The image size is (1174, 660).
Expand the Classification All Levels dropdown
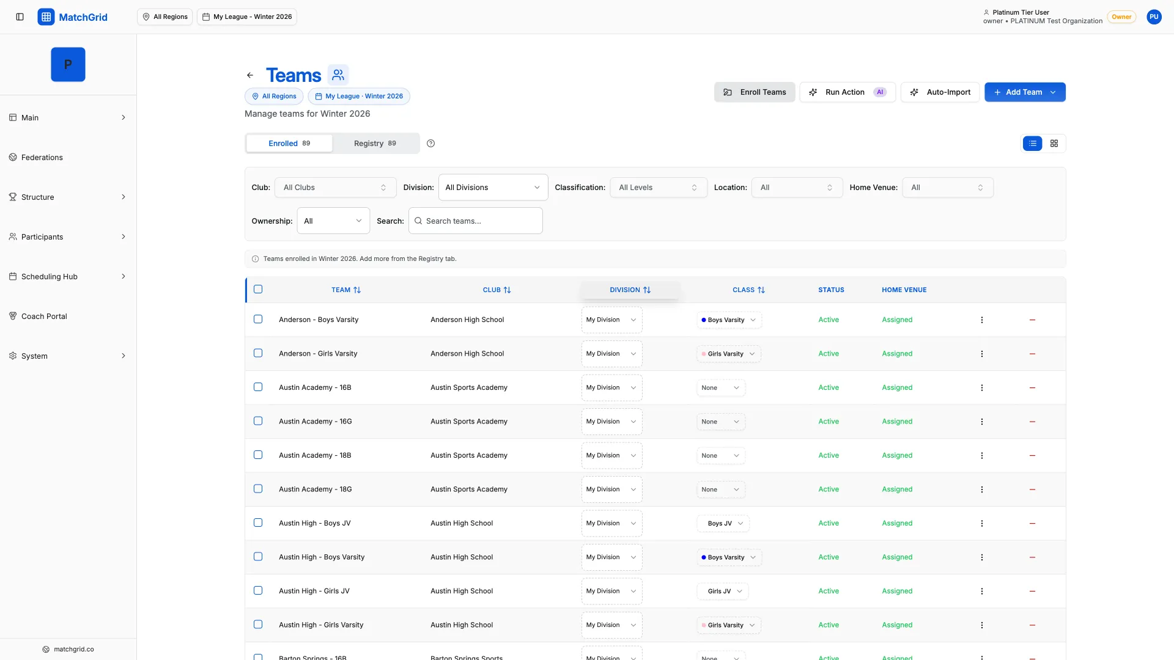[658, 188]
